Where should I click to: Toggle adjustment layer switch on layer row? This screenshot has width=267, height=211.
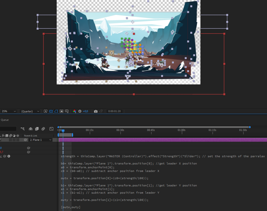tap(14, 140)
